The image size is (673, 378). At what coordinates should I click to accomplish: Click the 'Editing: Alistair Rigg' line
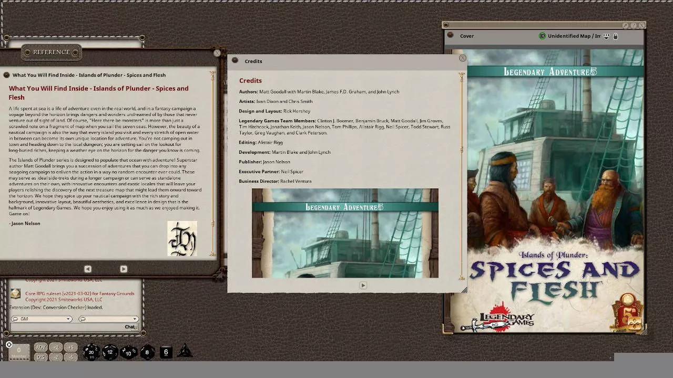(261, 142)
